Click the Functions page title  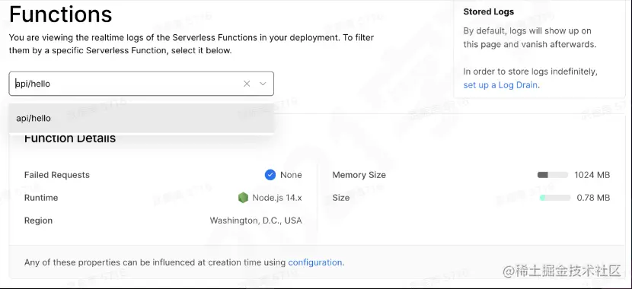point(60,14)
